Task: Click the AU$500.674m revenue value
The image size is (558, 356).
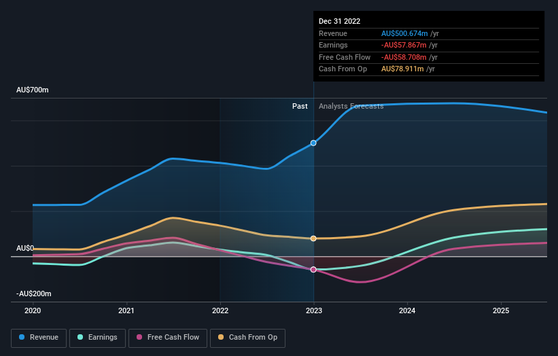Action: (404, 33)
